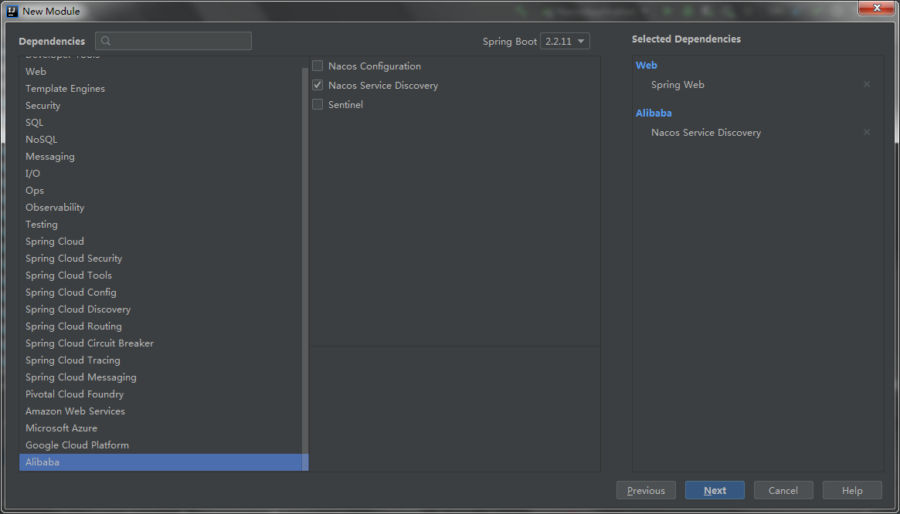Click Nacos Service Discovery in Selected Dependencies
This screenshot has width=900, height=514.
[x=706, y=133]
